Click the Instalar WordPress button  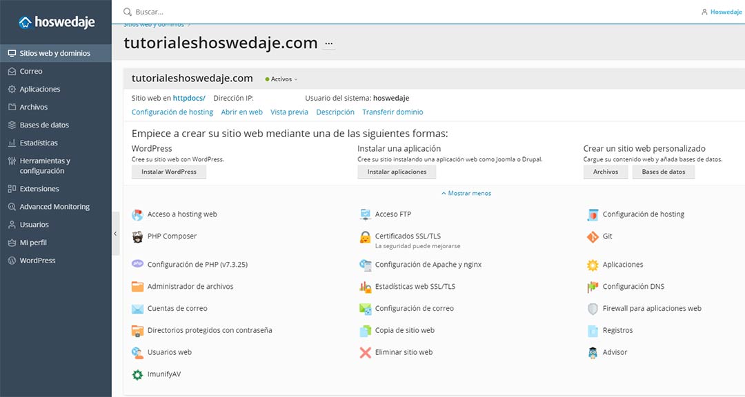click(169, 172)
